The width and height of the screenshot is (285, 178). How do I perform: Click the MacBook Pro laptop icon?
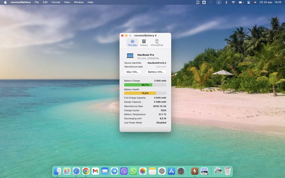tap(130, 56)
